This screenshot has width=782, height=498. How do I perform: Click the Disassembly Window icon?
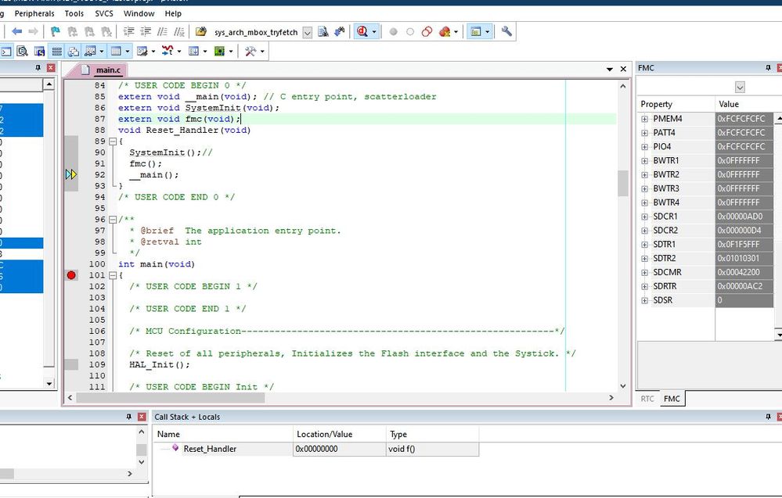(20, 52)
